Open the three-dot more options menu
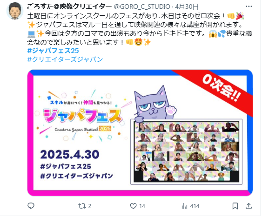Image resolution: width=262 pixels, height=216 pixels. (x=249, y=7)
